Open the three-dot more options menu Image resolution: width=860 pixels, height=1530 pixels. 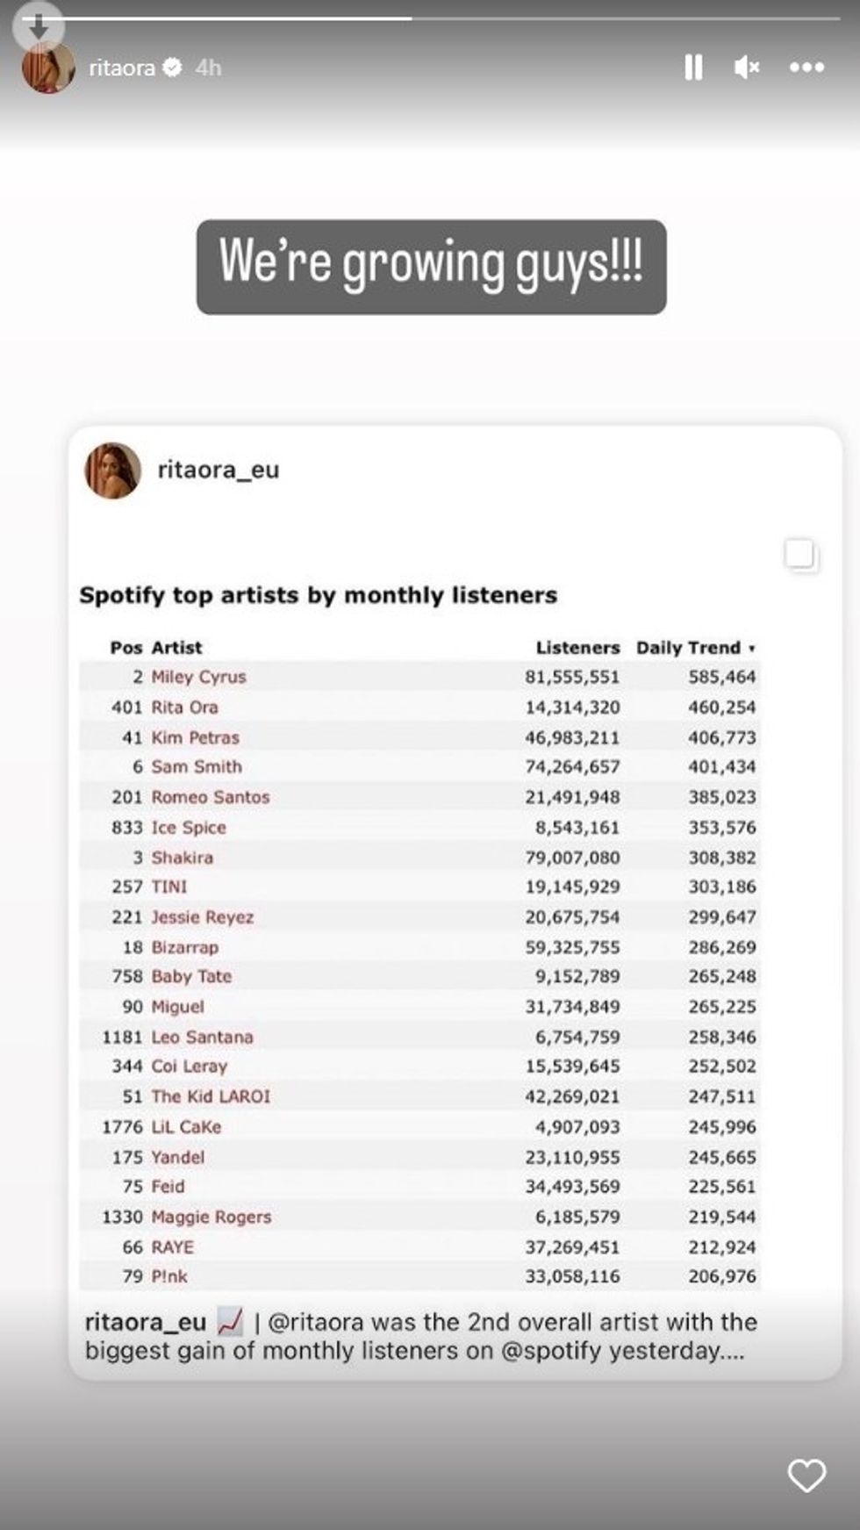tap(806, 68)
